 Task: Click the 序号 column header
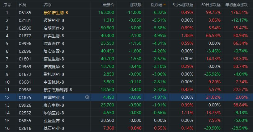pos(7,5)
